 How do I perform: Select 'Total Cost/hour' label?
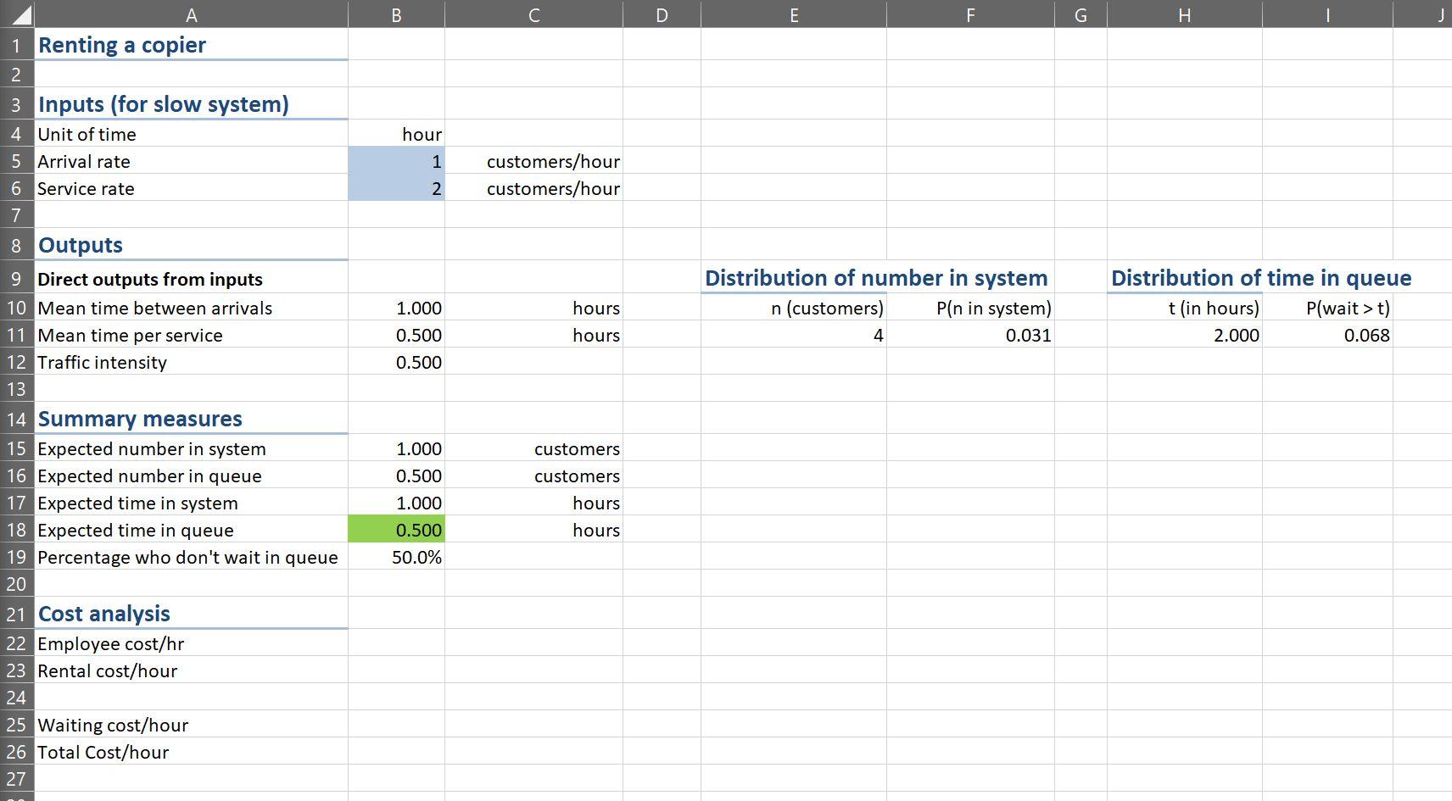click(x=191, y=752)
